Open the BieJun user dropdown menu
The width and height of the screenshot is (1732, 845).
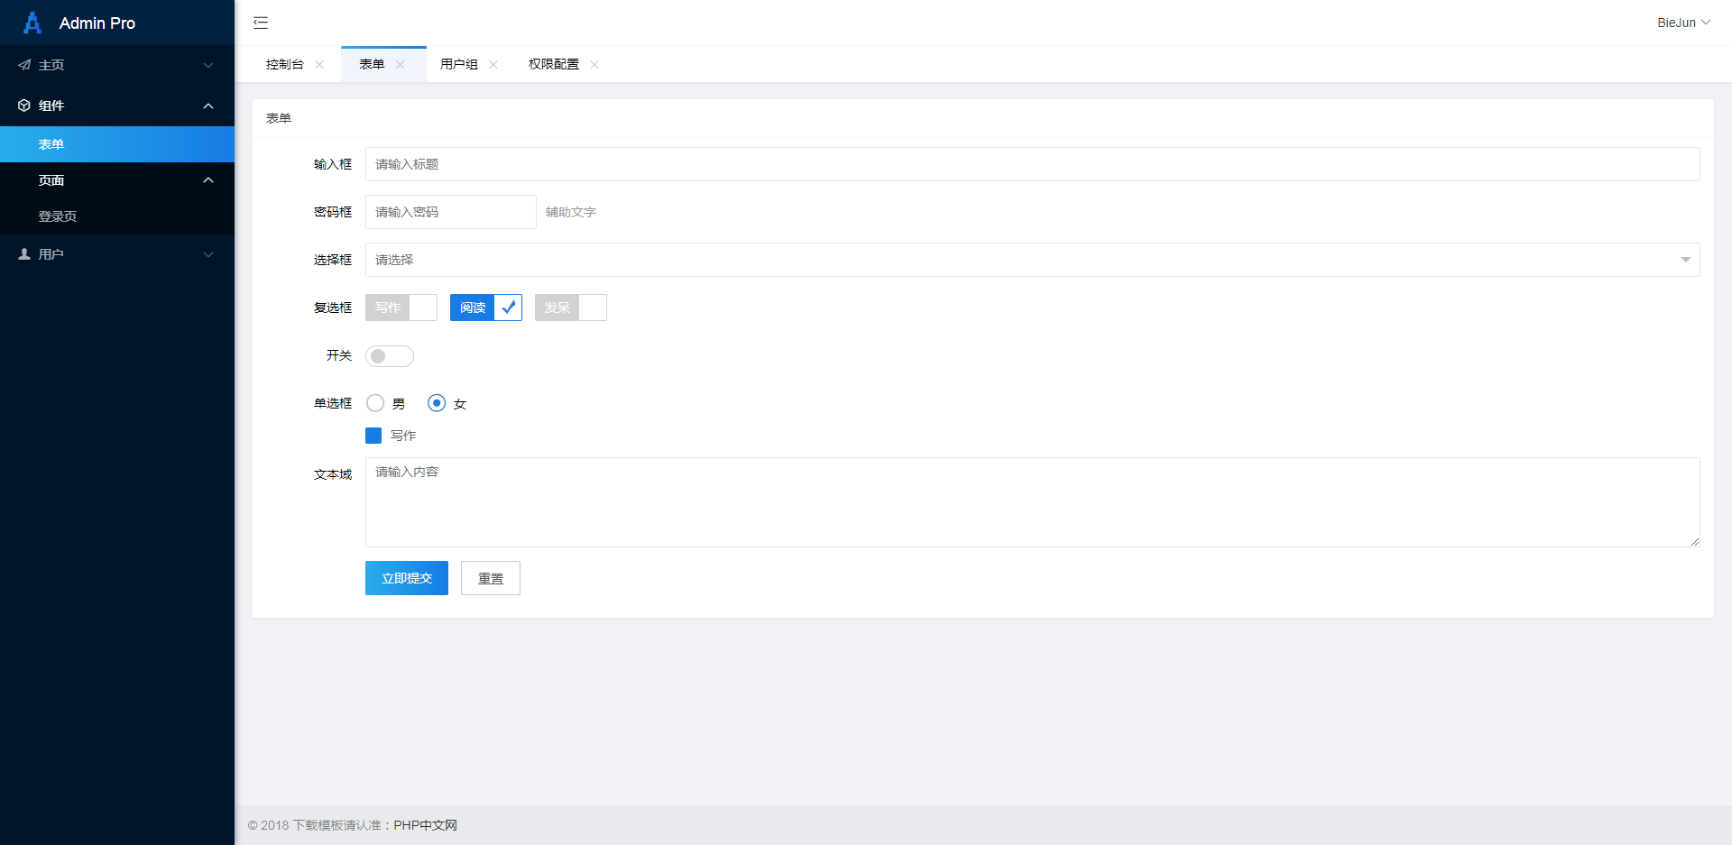[1682, 23]
